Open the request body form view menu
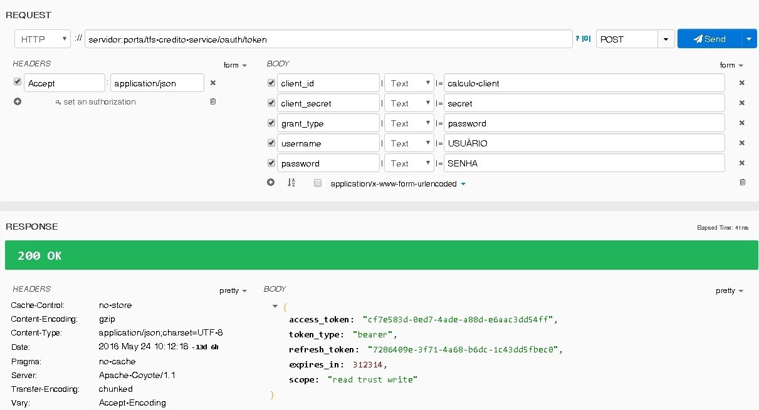This screenshot has width=759, height=410. 731,65
